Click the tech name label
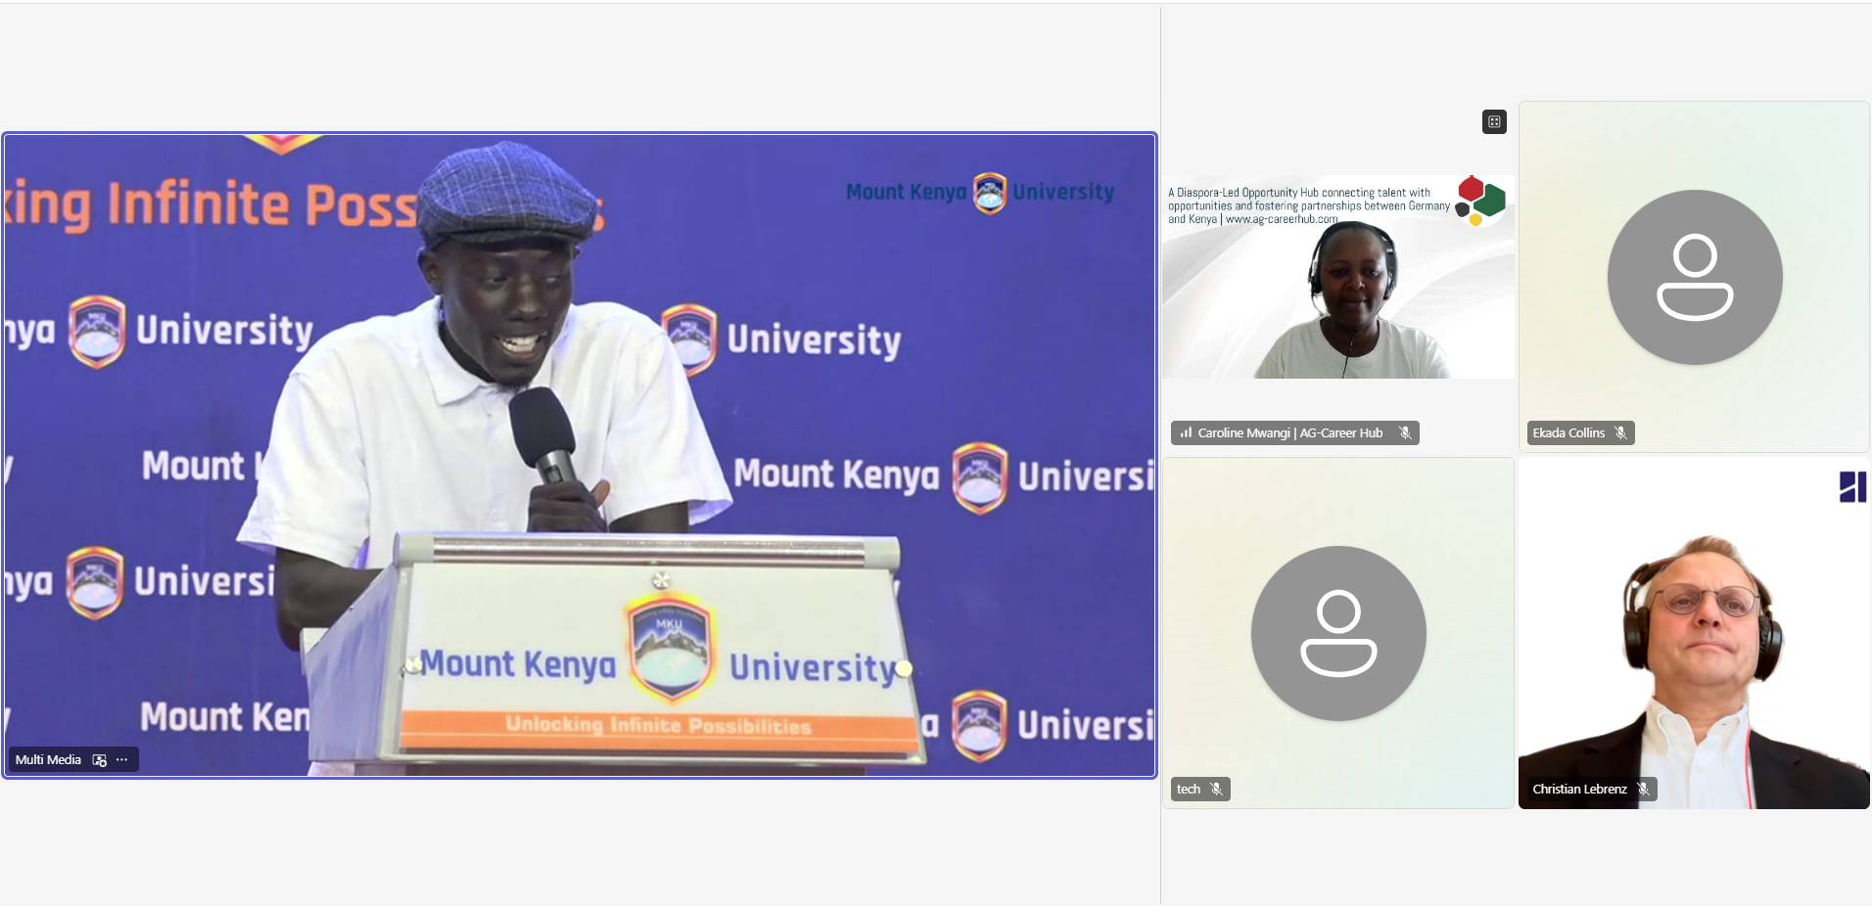This screenshot has width=1872, height=906. pyautogui.click(x=1189, y=790)
